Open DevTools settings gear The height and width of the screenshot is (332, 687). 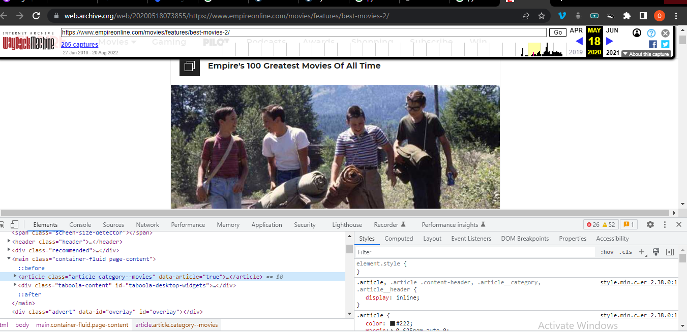(650, 224)
